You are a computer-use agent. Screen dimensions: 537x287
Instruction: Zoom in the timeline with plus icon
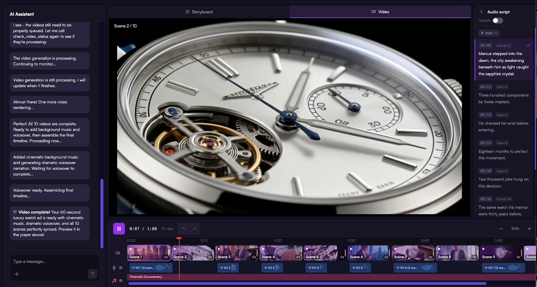529,229
